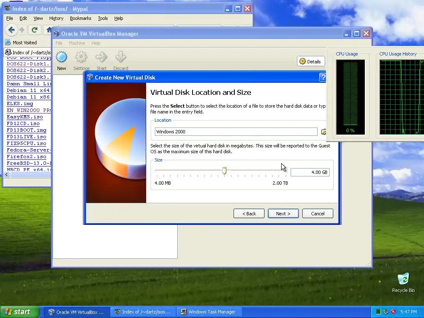424x318 pixels.
Task: Open the Tools menu in Mypal
Action: (103, 18)
